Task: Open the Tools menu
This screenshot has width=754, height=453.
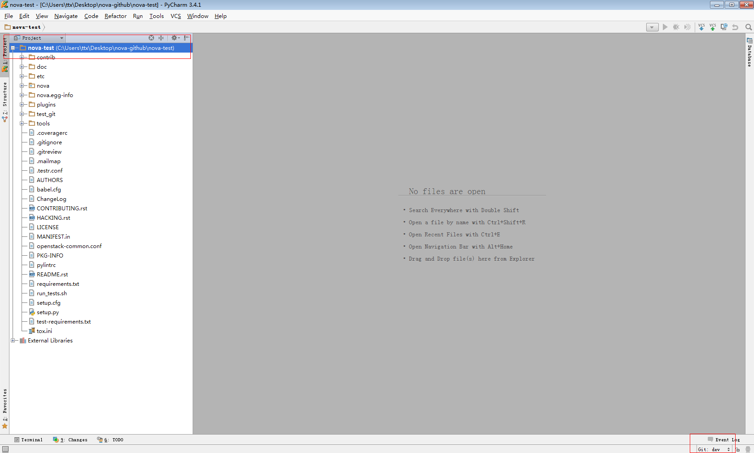Action: click(156, 16)
